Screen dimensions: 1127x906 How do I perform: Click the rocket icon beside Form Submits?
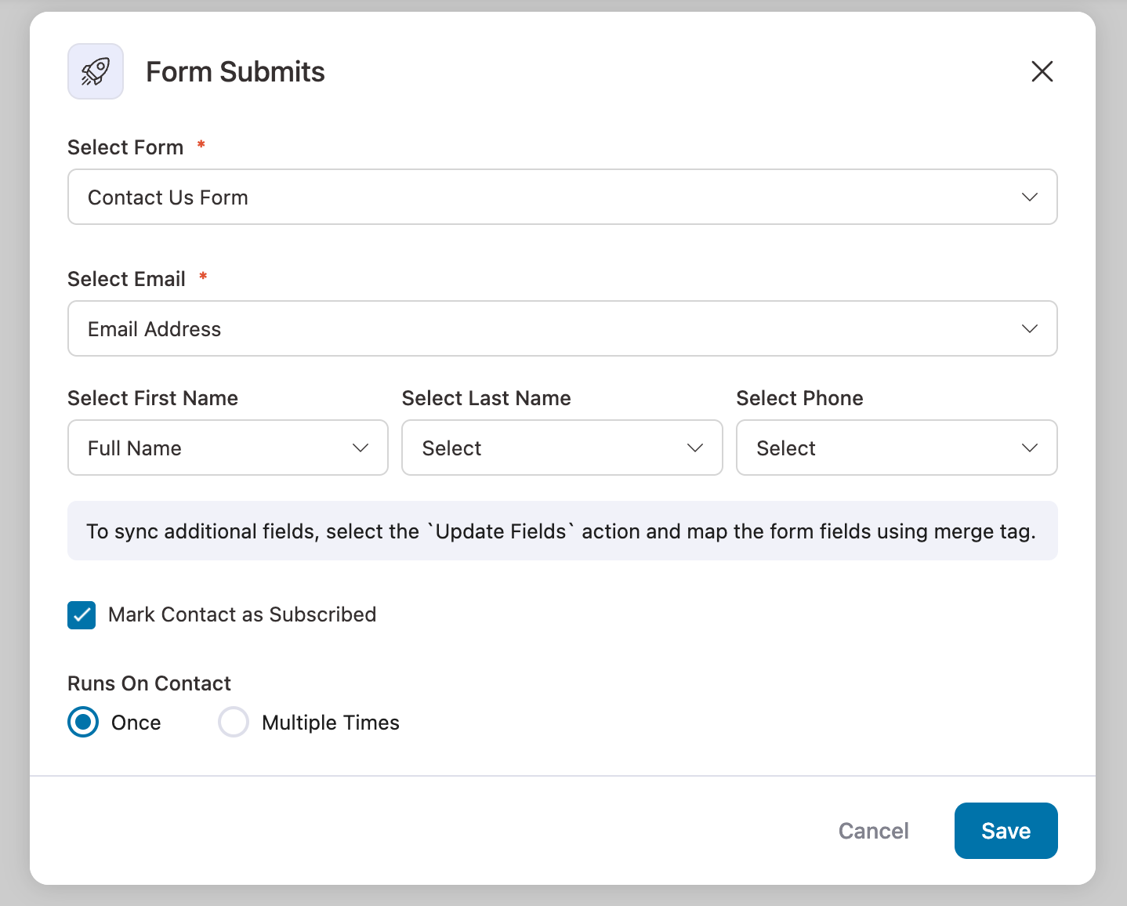pos(96,71)
